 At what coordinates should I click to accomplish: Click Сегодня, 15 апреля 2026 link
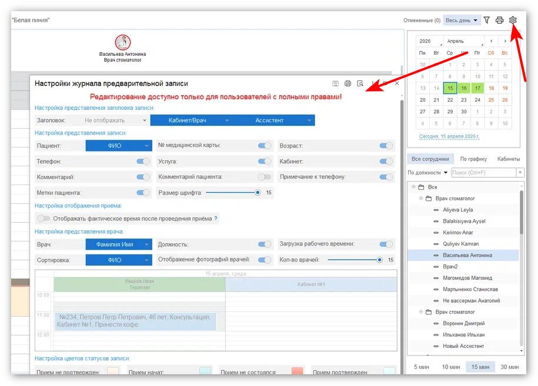click(449, 136)
